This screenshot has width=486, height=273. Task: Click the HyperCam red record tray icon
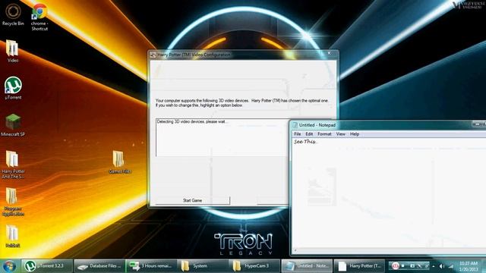point(395,266)
